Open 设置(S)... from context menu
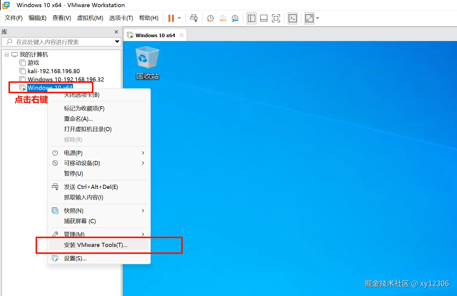Image resolution: width=457 pixels, height=296 pixels. coord(99,259)
